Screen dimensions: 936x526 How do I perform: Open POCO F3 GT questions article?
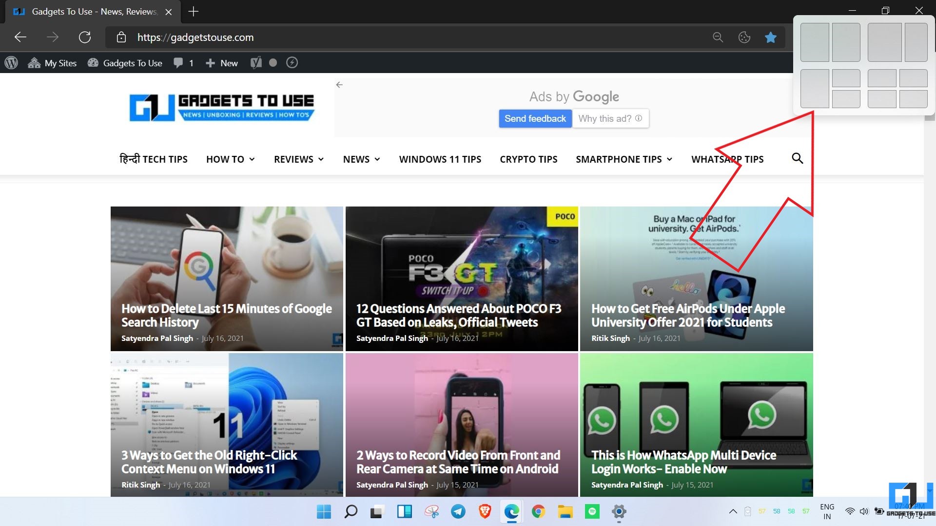459,316
